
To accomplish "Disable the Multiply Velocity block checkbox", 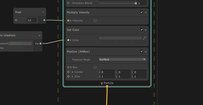I will pyautogui.click(x=142, y=12).
